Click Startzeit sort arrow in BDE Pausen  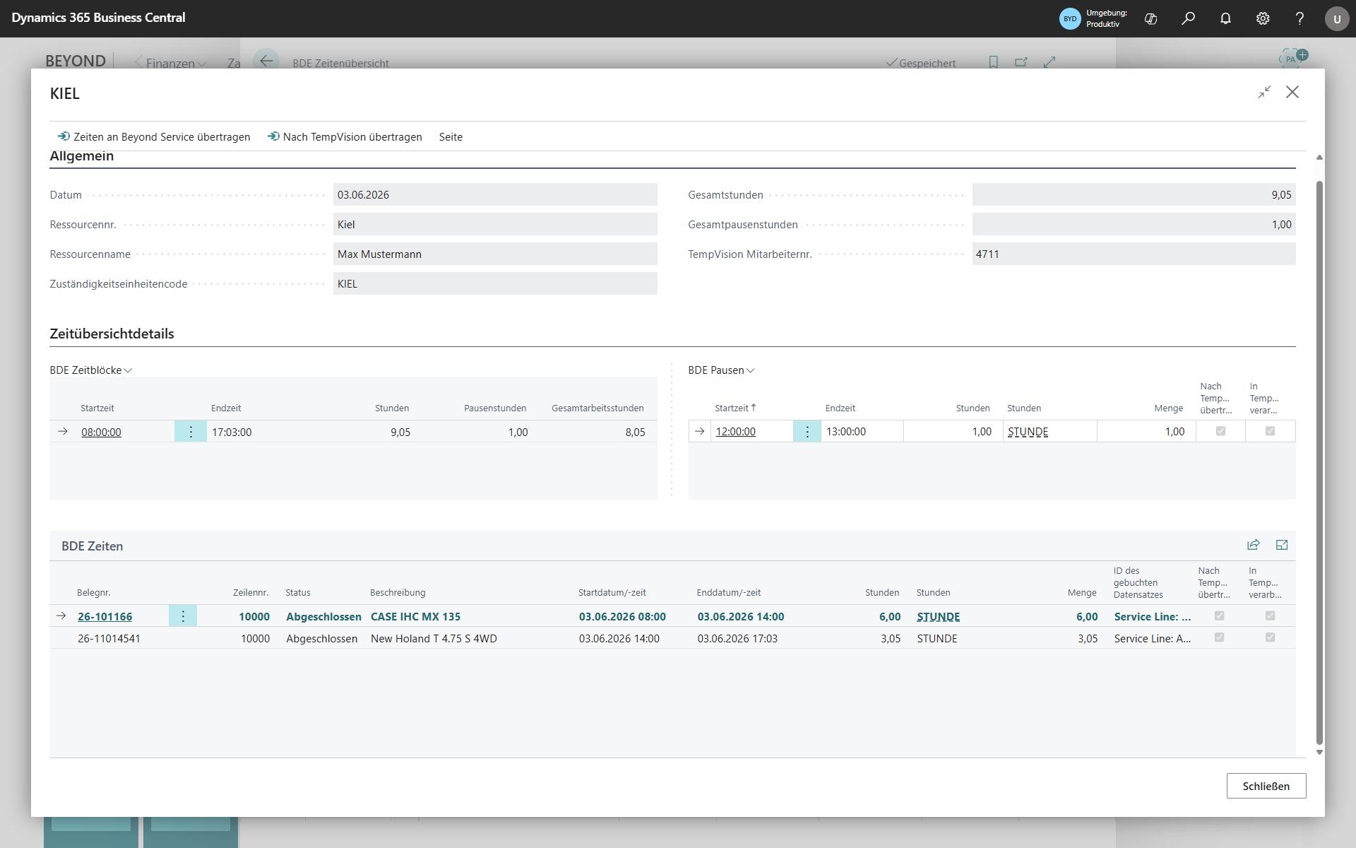(754, 408)
